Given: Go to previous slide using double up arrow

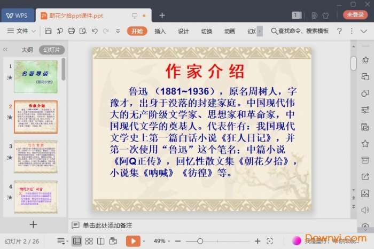Looking at the screenshot, I should [354, 198].
